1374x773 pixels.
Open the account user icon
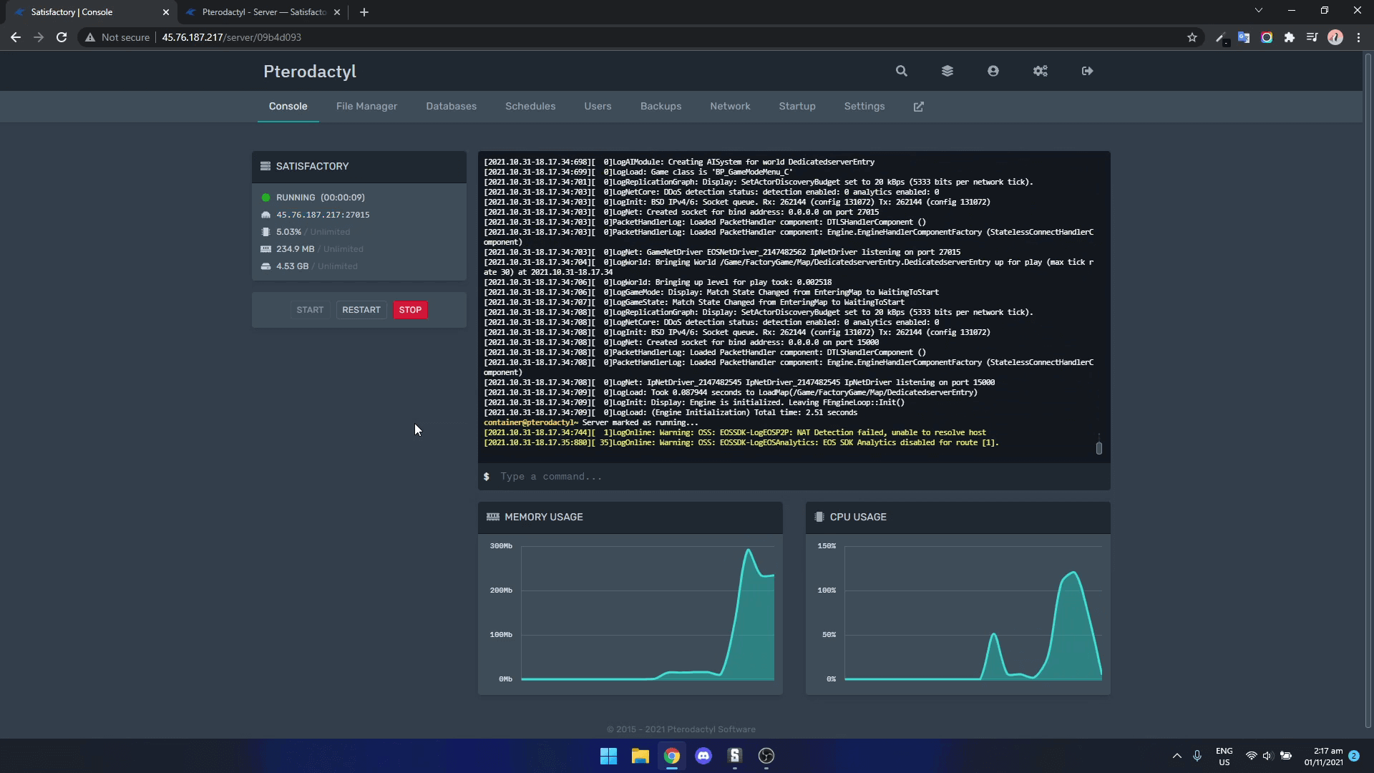coord(993,71)
